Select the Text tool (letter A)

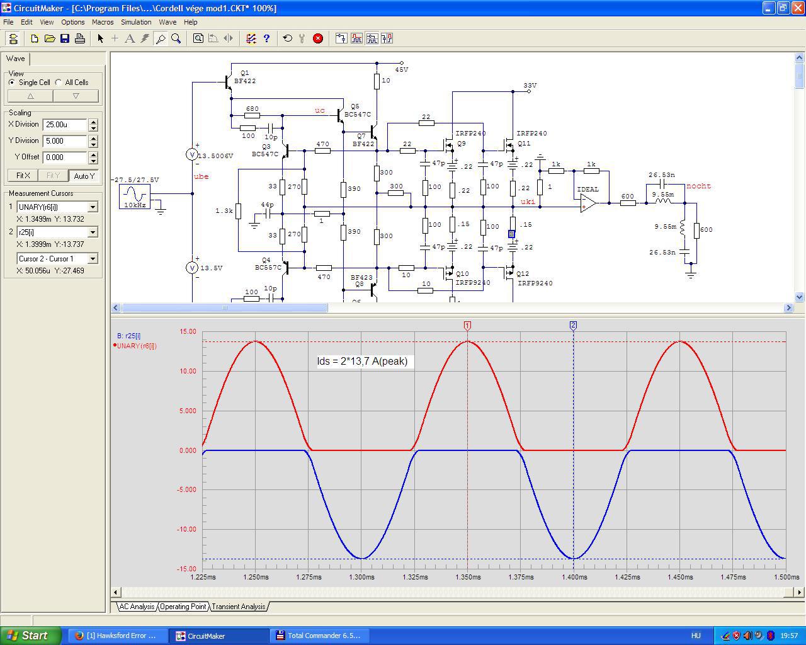coord(130,38)
